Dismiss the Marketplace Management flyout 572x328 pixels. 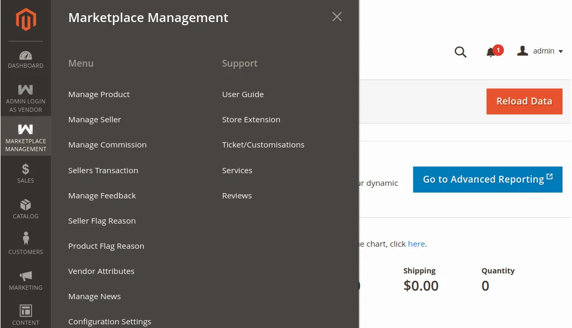336,16
